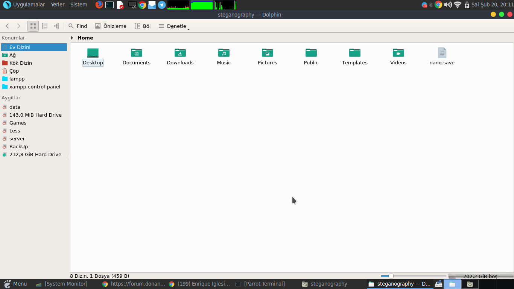The width and height of the screenshot is (514, 289).
Task: Switch to compact list view mode
Action: [x=45, y=26]
